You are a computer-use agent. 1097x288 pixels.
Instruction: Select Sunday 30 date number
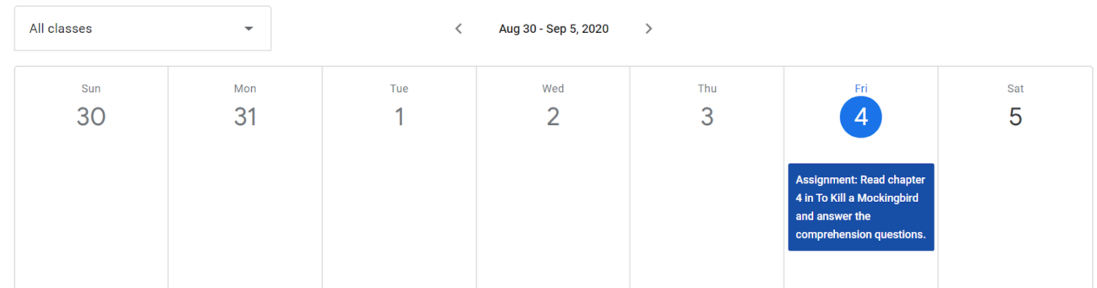click(91, 117)
